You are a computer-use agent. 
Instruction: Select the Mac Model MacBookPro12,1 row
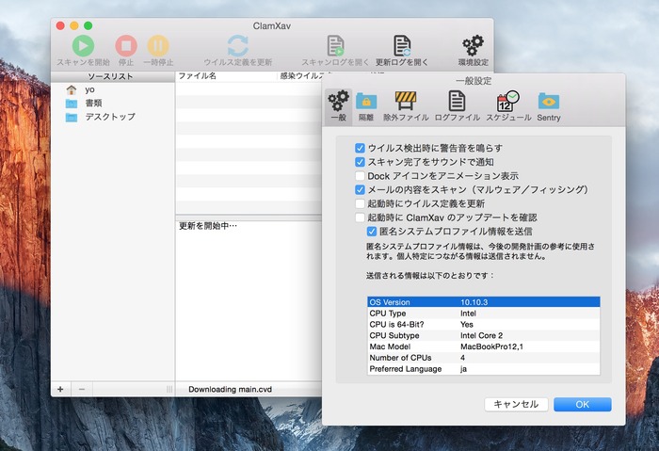483,346
